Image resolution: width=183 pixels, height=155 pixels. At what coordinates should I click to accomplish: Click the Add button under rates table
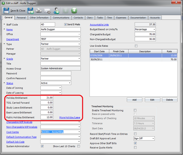pyautogui.click(x=134, y=100)
